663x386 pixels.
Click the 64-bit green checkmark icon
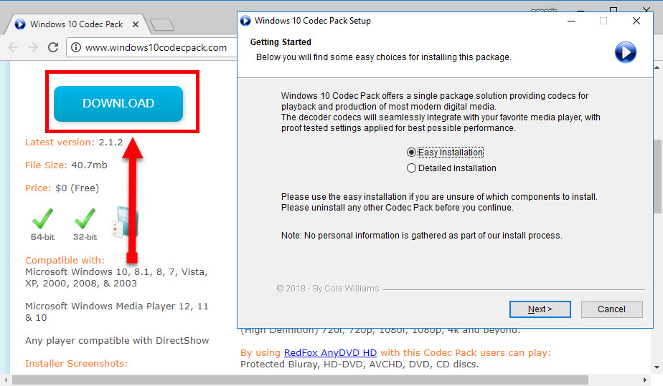point(43,218)
